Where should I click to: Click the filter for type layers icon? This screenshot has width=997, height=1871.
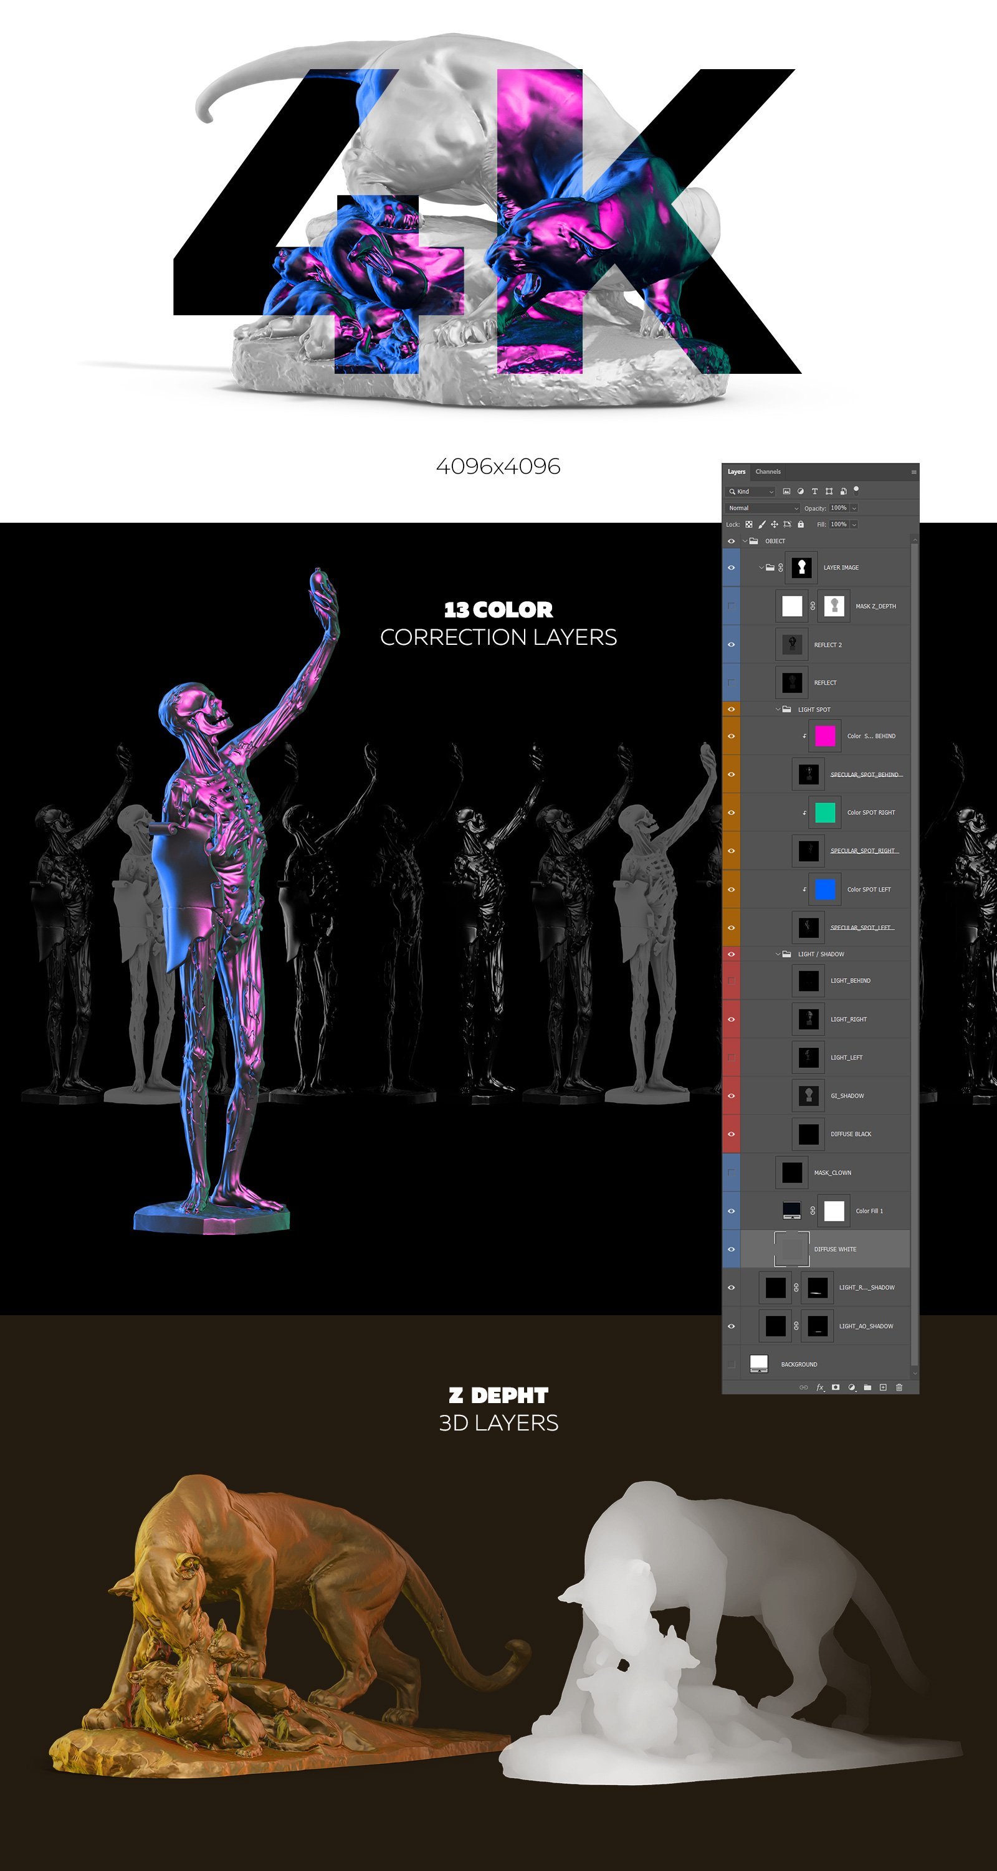(814, 492)
